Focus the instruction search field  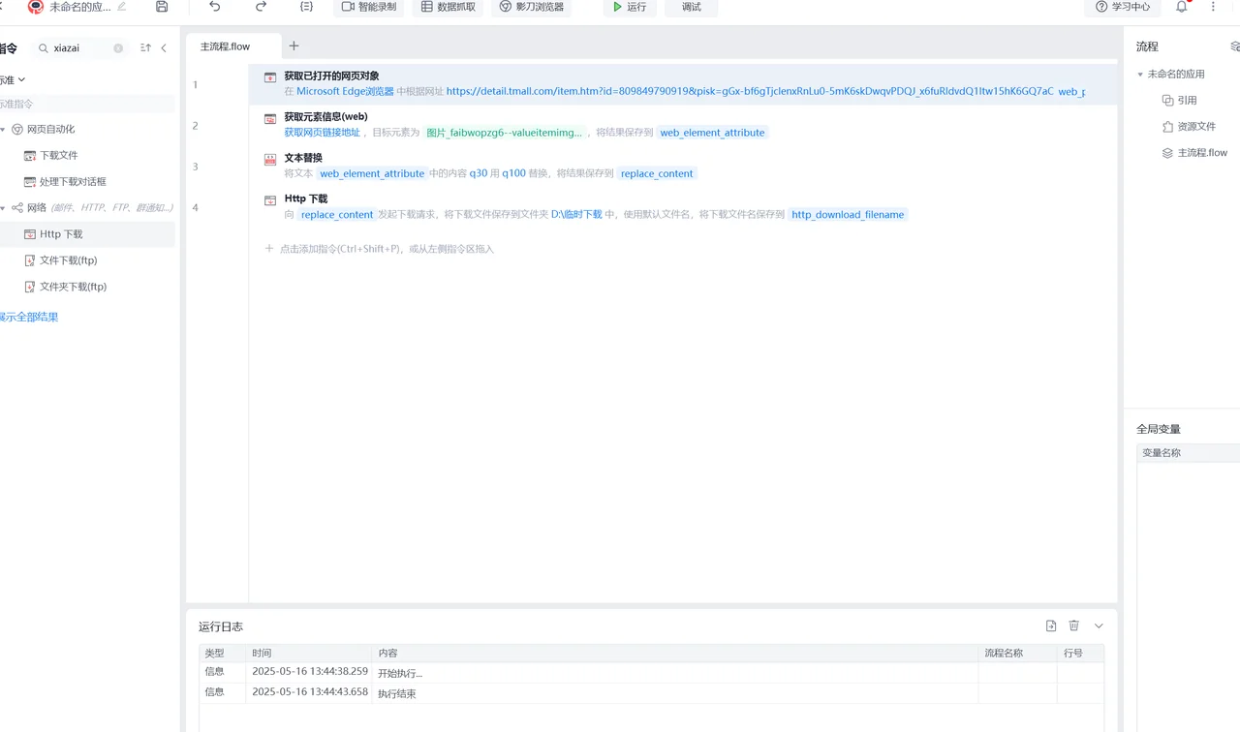pyautogui.click(x=80, y=47)
